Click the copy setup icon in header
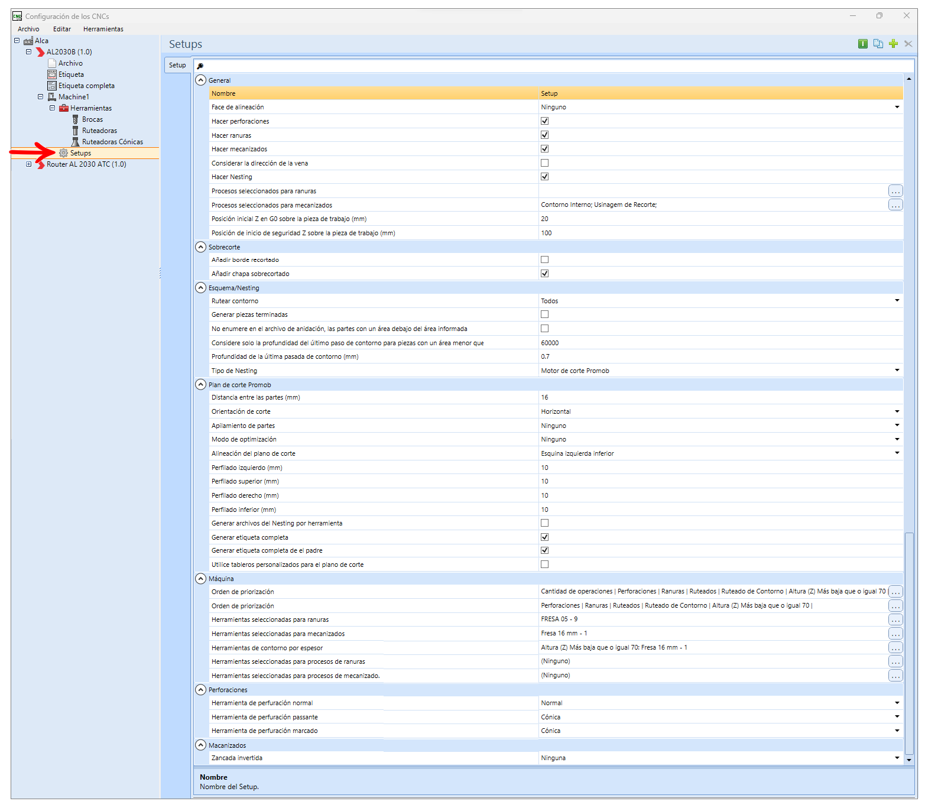 click(x=878, y=44)
